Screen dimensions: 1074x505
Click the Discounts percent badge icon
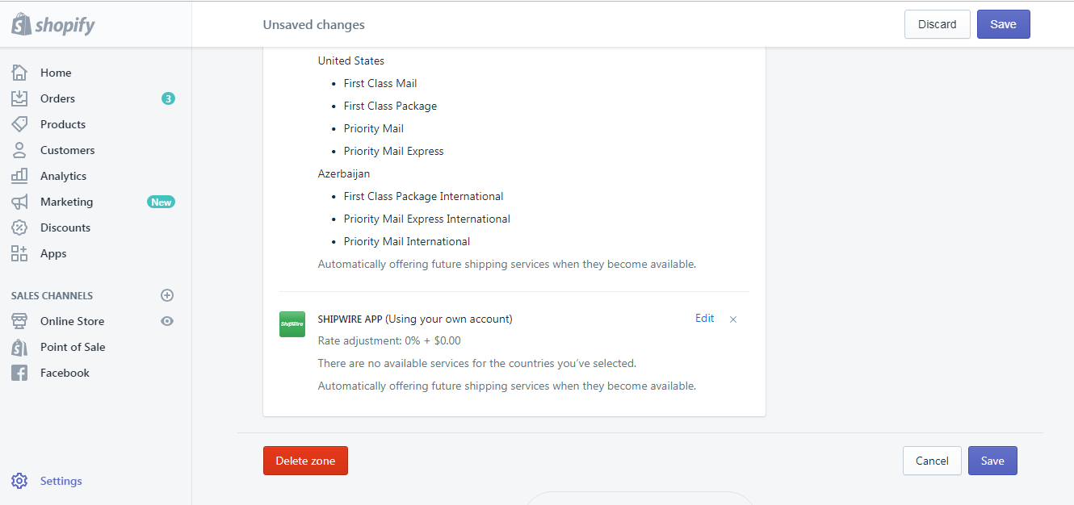pos(19,227)
